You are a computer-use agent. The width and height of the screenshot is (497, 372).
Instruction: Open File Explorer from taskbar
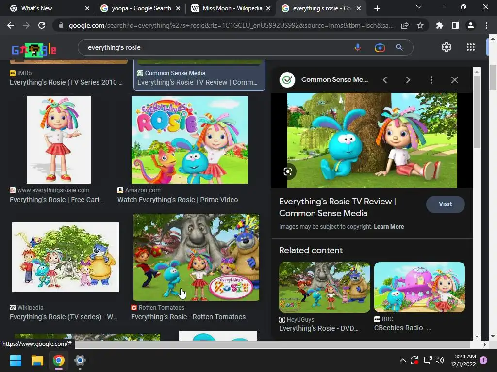pos(37,360)
